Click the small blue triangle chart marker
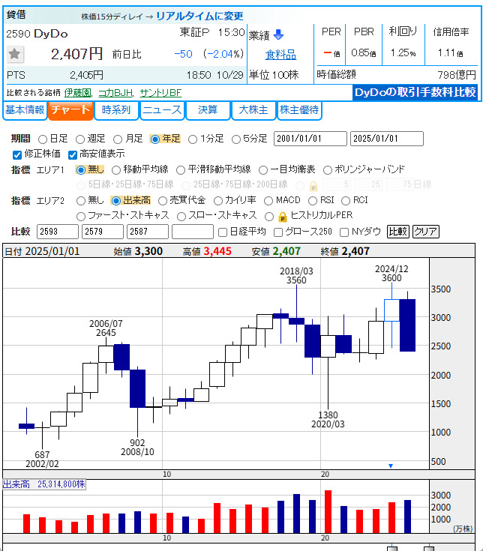Image resolution: width=483 pixels, height=551 pixels. tap(390, 466)
